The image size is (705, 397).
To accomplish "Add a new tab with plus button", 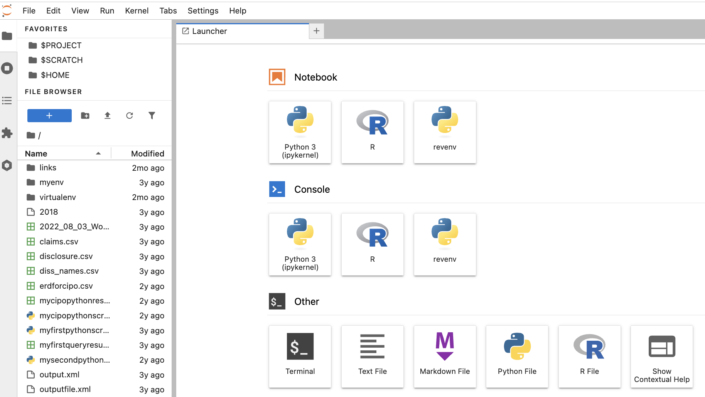I will [x=316, y=31].
